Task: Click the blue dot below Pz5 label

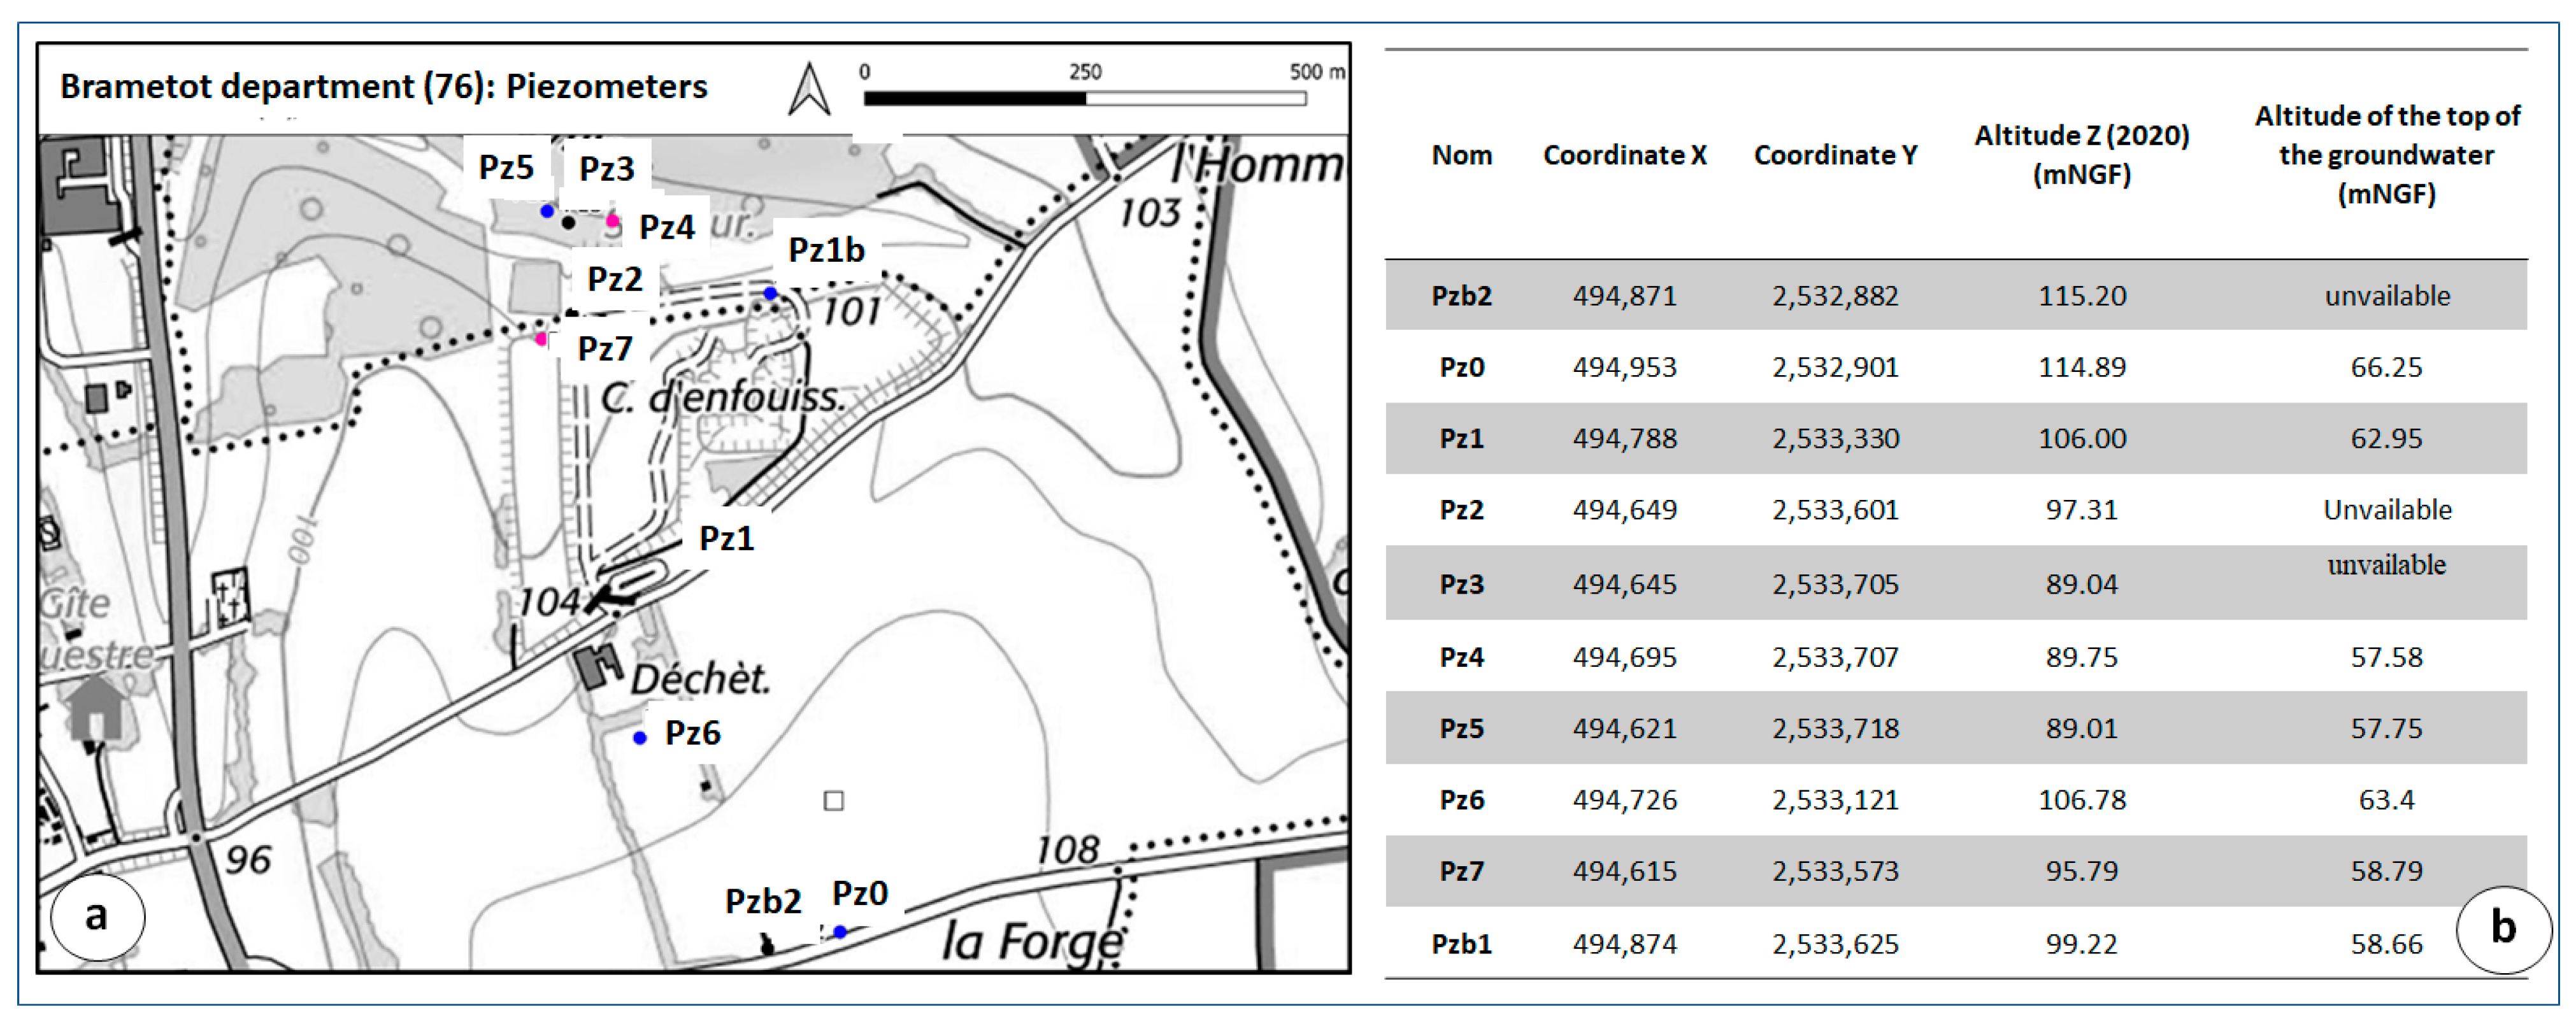Action: coord(547,211)
